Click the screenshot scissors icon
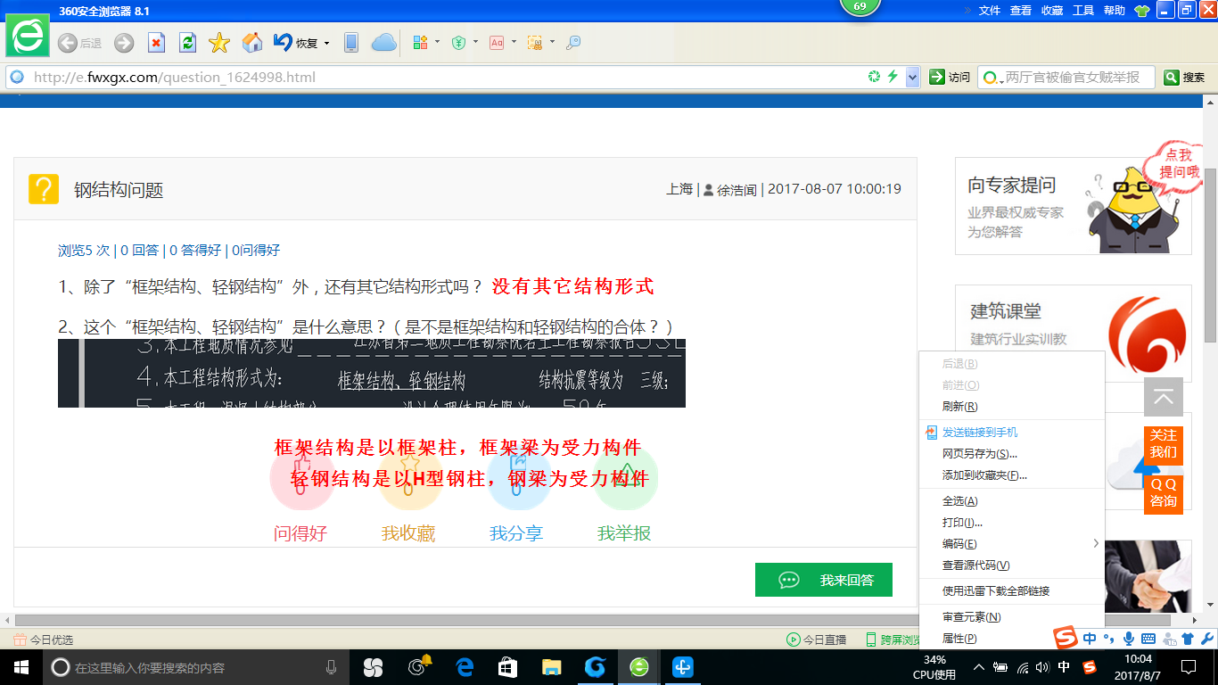 pos(535,43)
